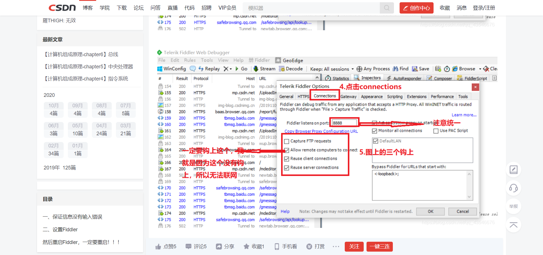Favorite the article with the 收藏 star
The height and width of the screenshot is (255, 543).
click(x=246, y=246)
